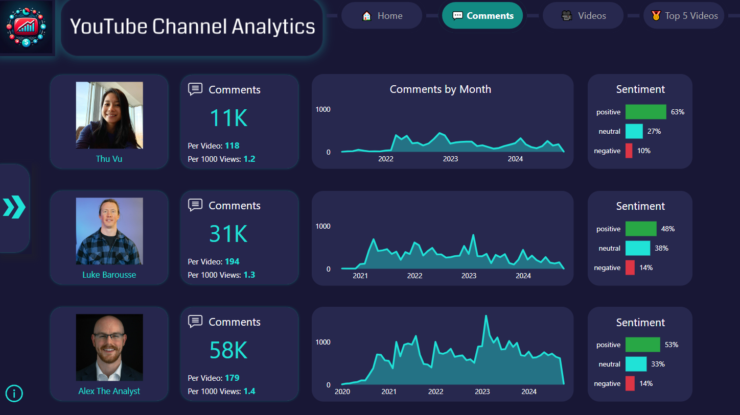Screen dimensions: 740x415
Task: Click the 2020 axis label in Alex's chart
Action: pos(342,392)
